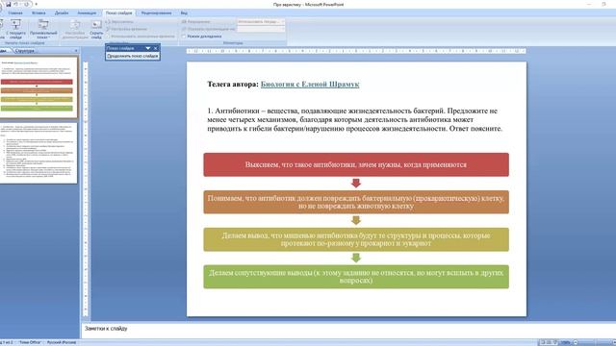Click Русский (Россия) language in status bar
This screenshot has height=346, width=616.
[x=62, y=342]
